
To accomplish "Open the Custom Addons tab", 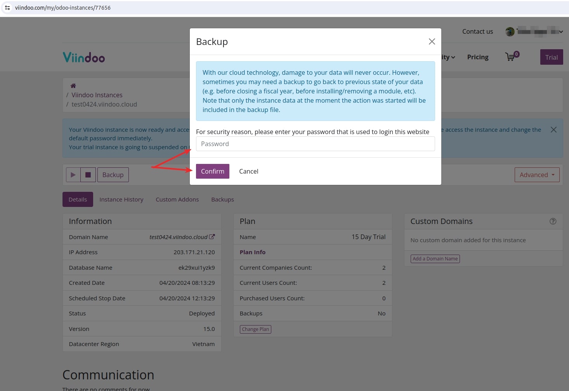I will click(177, 200).
